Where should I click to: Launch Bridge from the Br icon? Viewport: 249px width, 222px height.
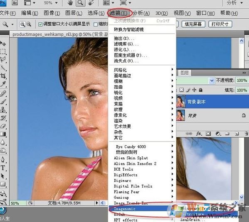point(15,2)
